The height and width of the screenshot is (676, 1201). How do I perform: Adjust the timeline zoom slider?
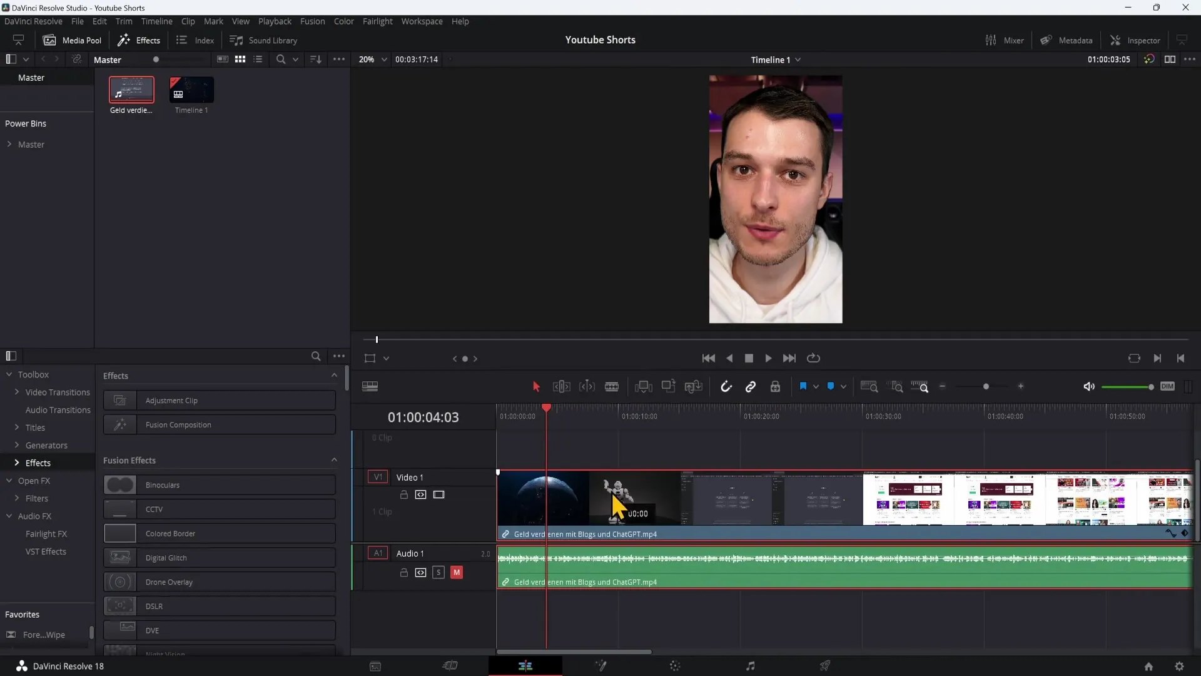986,387
